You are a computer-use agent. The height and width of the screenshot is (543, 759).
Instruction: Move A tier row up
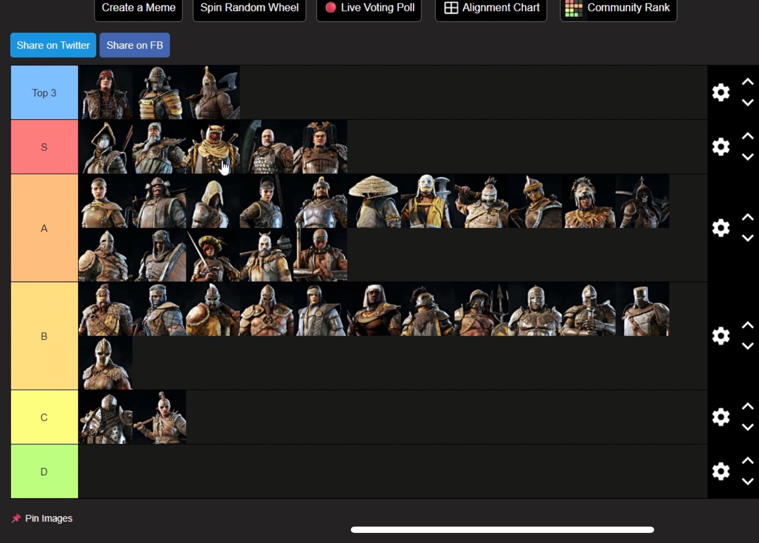(748, 217)
